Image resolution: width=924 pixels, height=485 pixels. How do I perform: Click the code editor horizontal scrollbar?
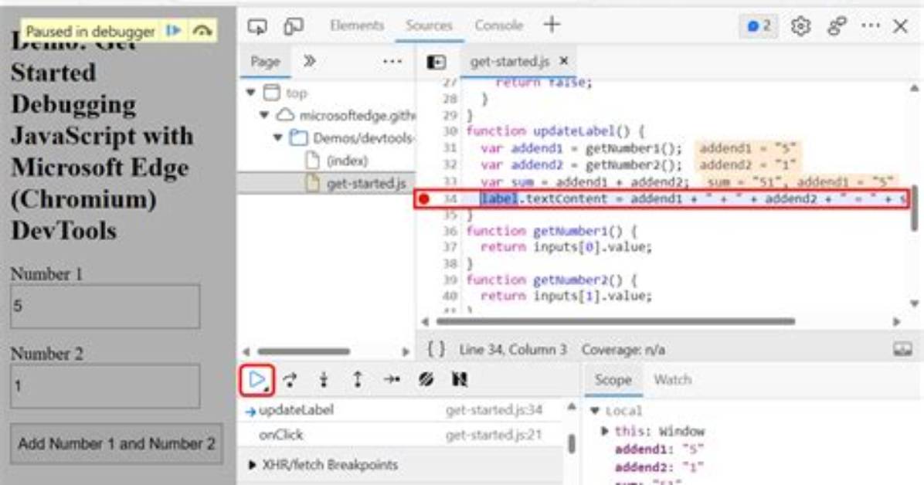(x=615, y=321)
